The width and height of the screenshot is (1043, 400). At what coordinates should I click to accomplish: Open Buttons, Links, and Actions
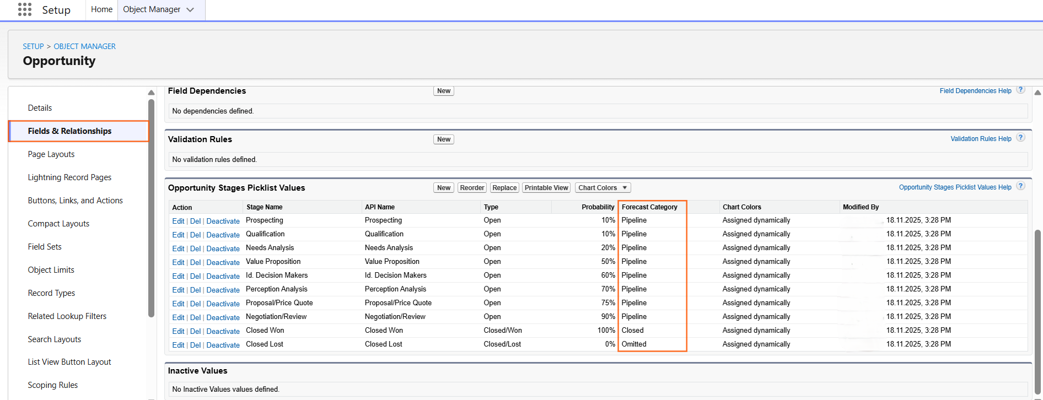point(76,201)
